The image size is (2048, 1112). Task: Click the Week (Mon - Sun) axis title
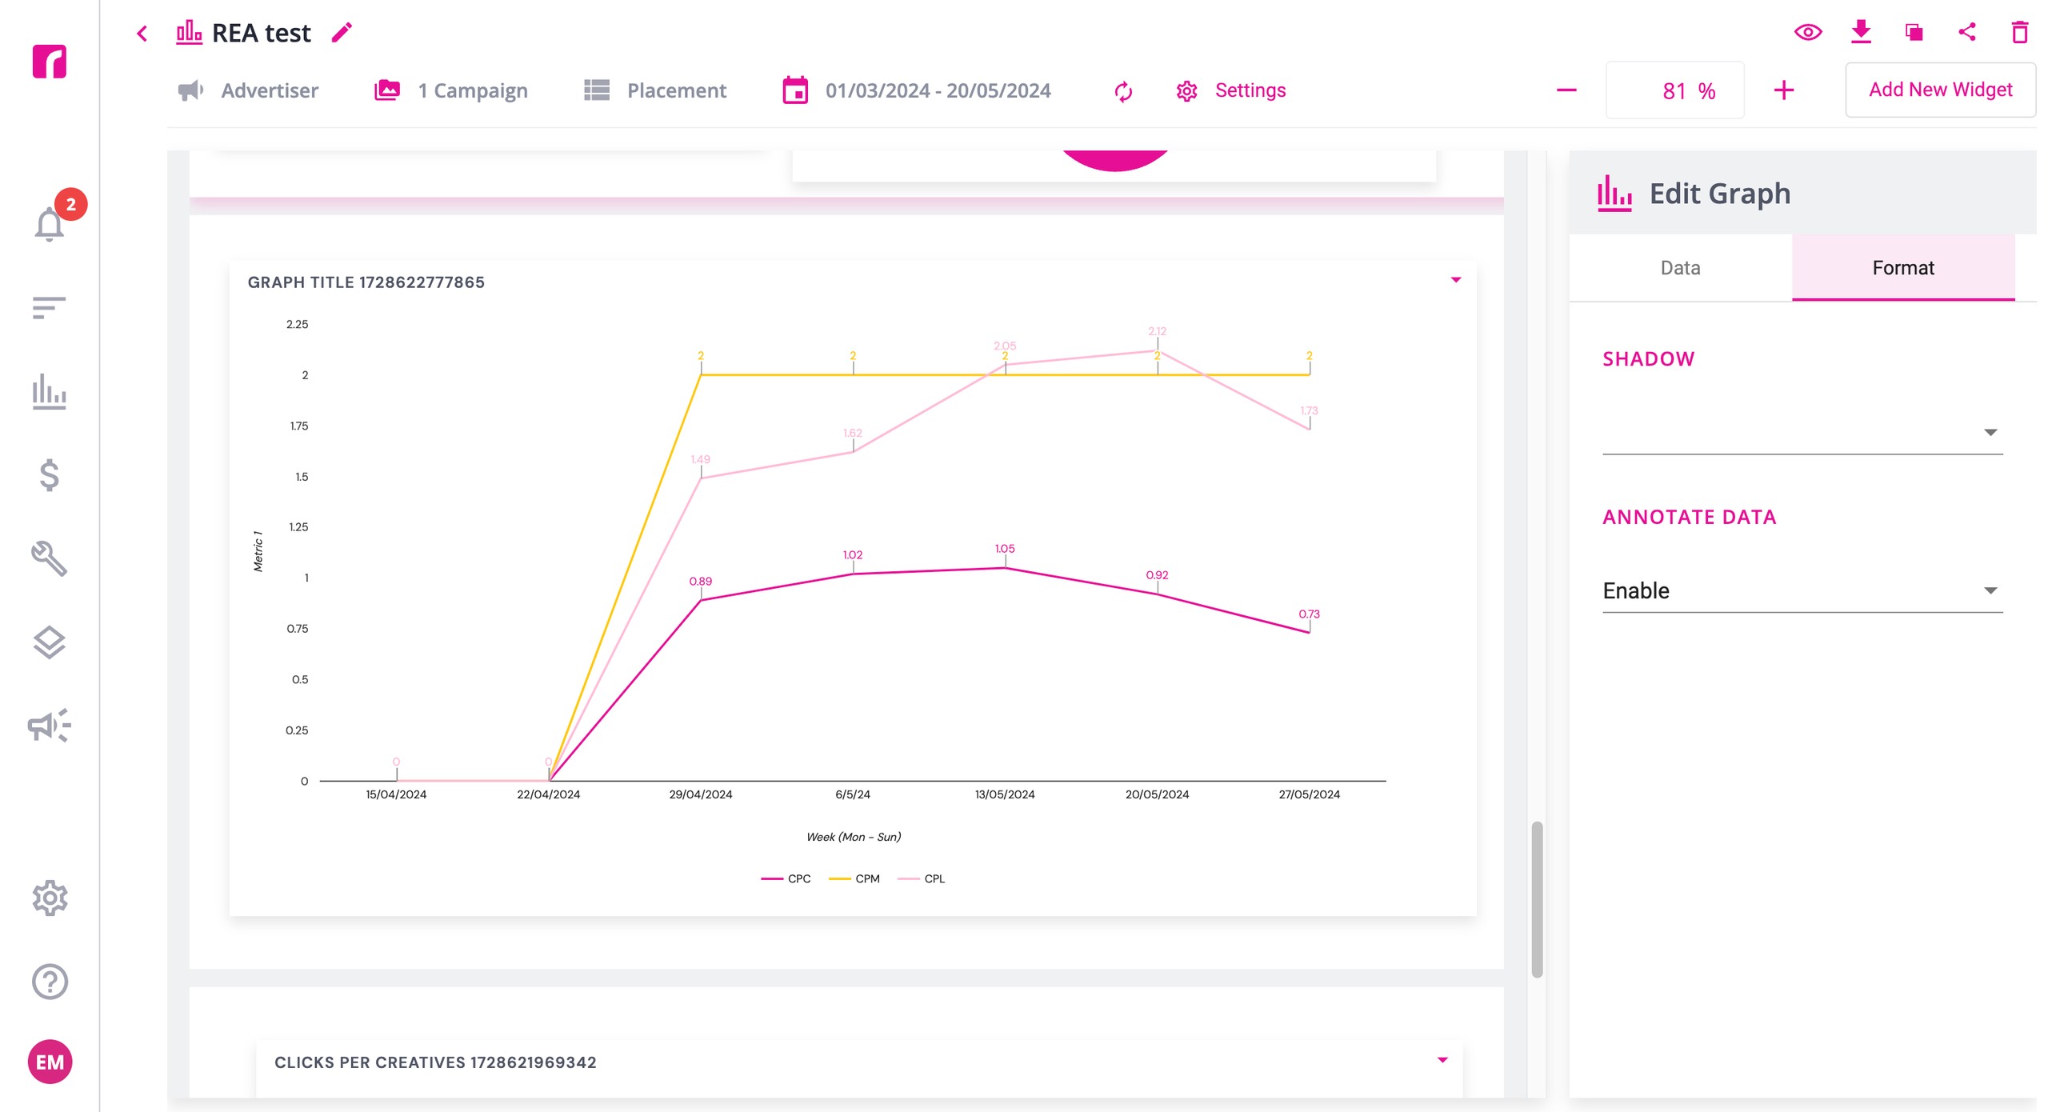pyautogui.click(x=853, y=837)
